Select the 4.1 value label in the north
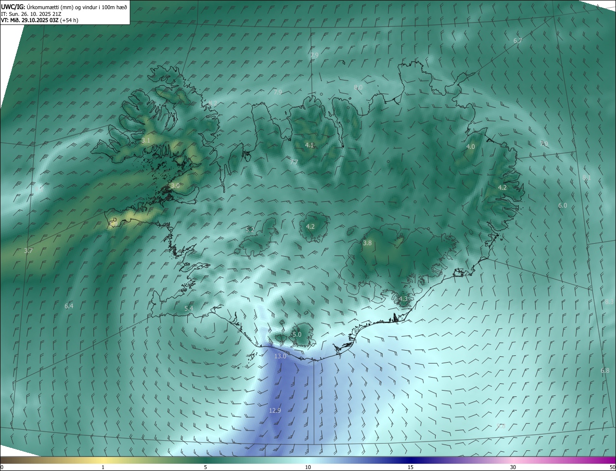The height and width of the screenshot is (471, 616). pyautogui.click(x=309, y=145)
